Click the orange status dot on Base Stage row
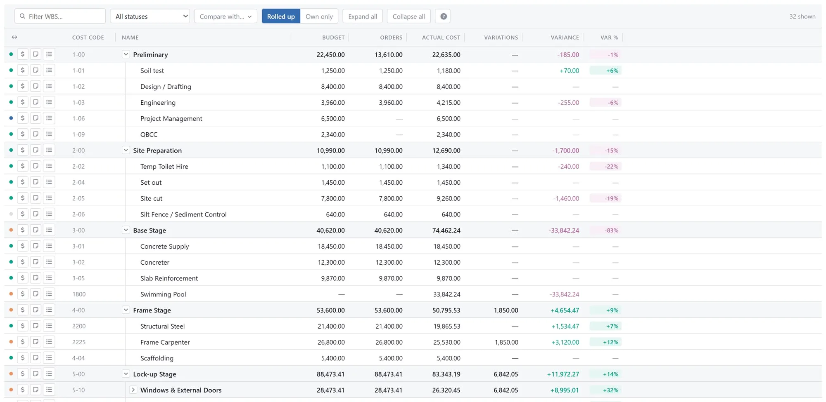Viewport: 826px width, 402px height. (x=11, y=230)
